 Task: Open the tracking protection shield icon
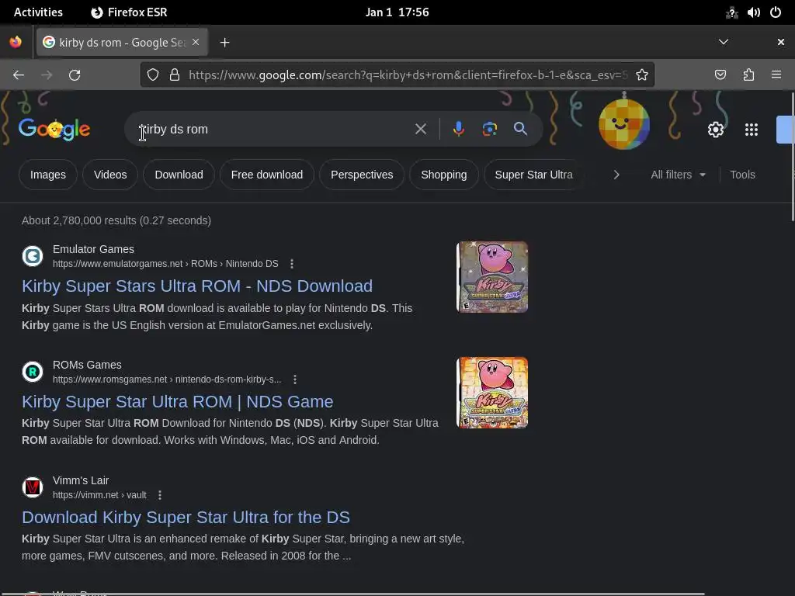153,75
